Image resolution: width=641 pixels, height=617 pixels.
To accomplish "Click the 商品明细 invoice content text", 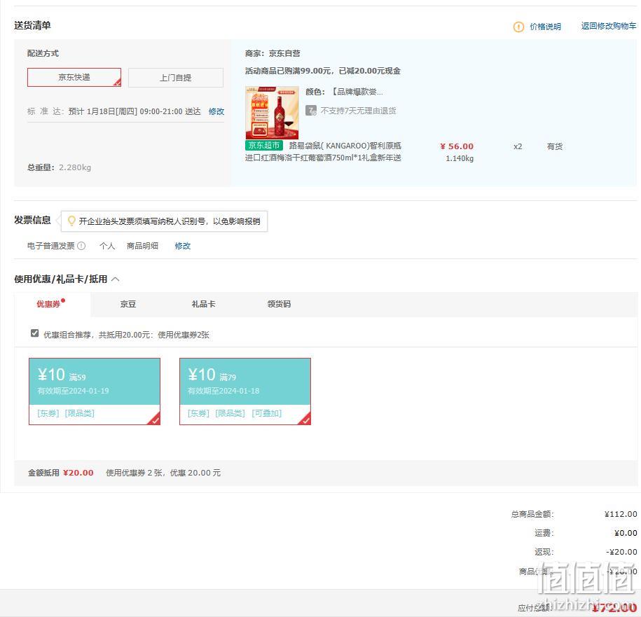I will pos(142,246).
